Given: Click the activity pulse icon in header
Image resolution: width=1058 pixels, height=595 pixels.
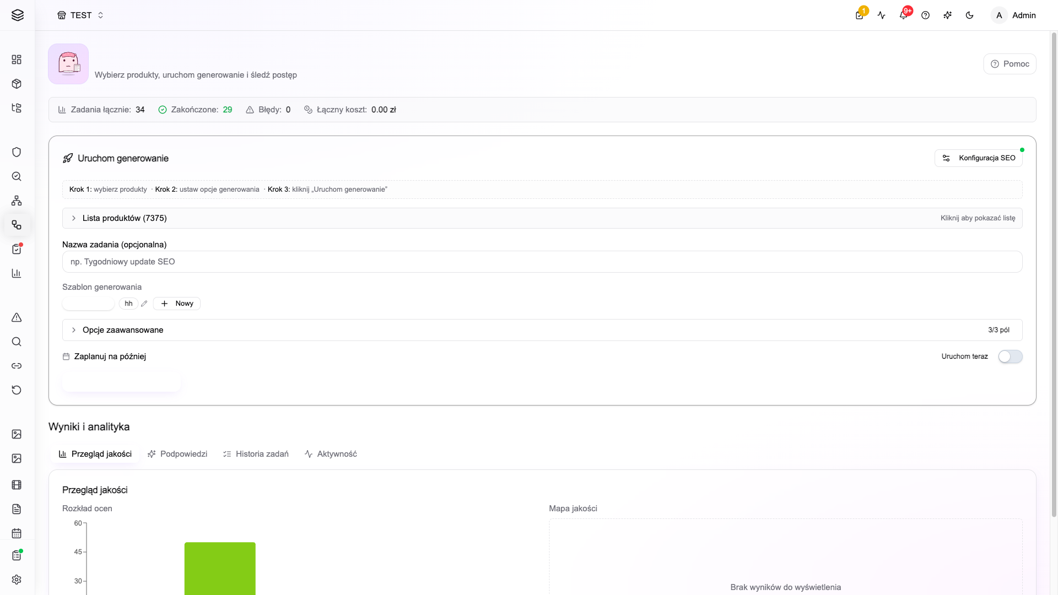Looking at the screenshot, I should point(882,15).
